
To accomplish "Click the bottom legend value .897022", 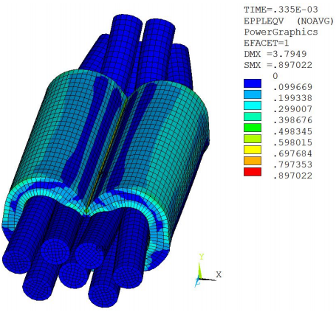I will click(292, 176).
